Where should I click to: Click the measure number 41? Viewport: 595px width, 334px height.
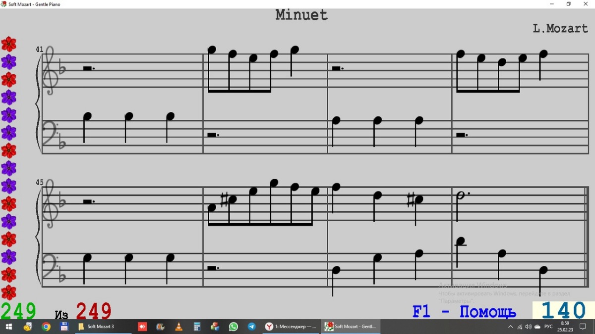[x=39, y=49]
